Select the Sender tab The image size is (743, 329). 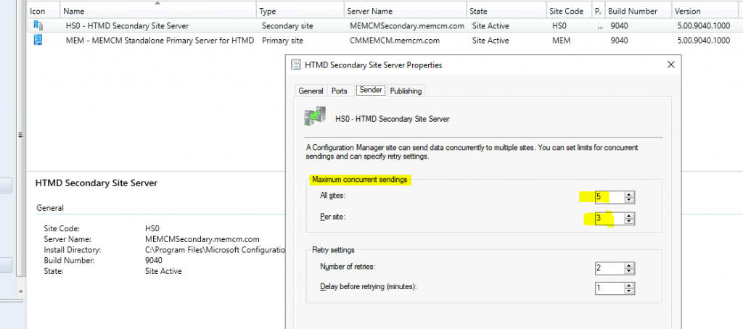click(x=371, y=90)
